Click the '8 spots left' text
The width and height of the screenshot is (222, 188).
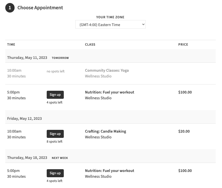[x=54, y=142]
